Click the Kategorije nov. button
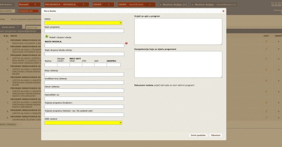 (x=28, y=11)
